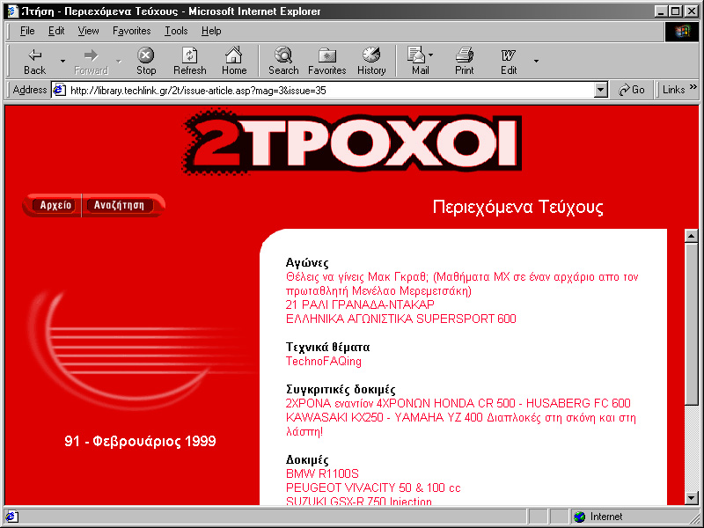Click the Αναζήτηση button

pyautogui.click(x=119, y=205)
